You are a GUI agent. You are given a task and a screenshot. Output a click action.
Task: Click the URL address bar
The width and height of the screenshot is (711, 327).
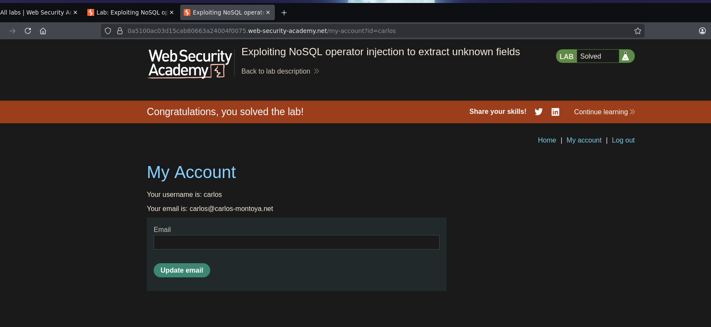click(x=372, y=31)
